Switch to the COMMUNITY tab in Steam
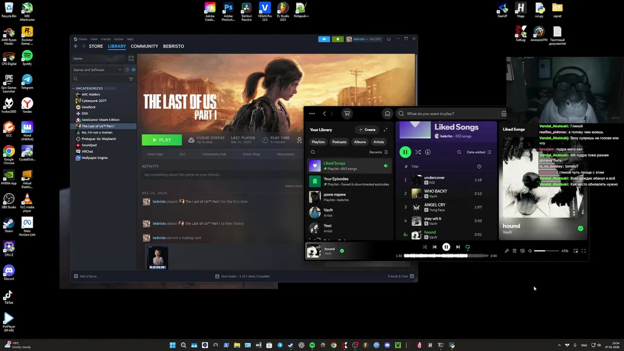This screenshot has height=351, width=624. [x=144, y=46]
